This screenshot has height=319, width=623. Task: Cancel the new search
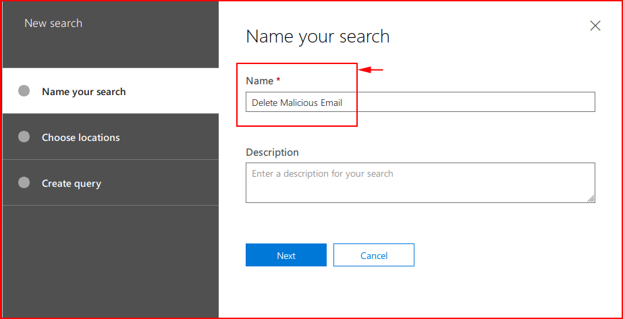pyautogui.click(x=374, y=255)
